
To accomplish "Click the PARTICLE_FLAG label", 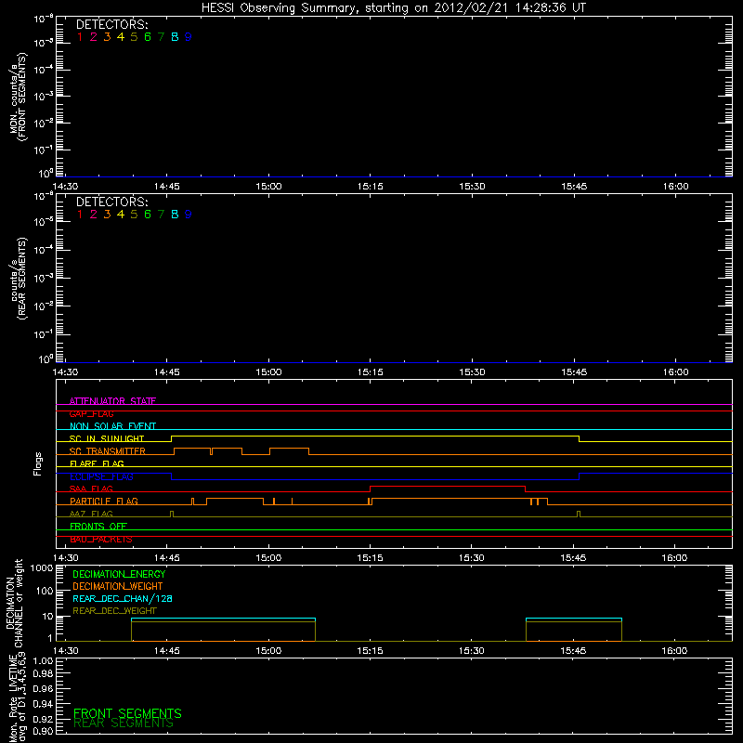I will (104, 502).
